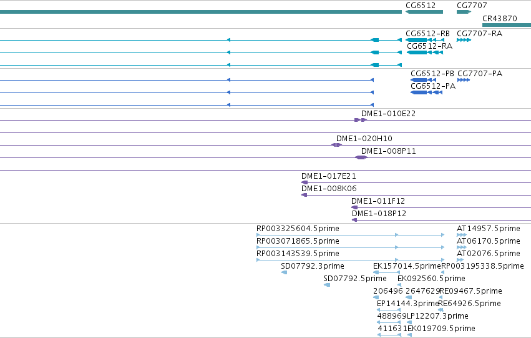Click the SD07792.3prime arrow glyph
This screenshot has height=338, width=531.
pyautogui.click(x=284, y=272)
